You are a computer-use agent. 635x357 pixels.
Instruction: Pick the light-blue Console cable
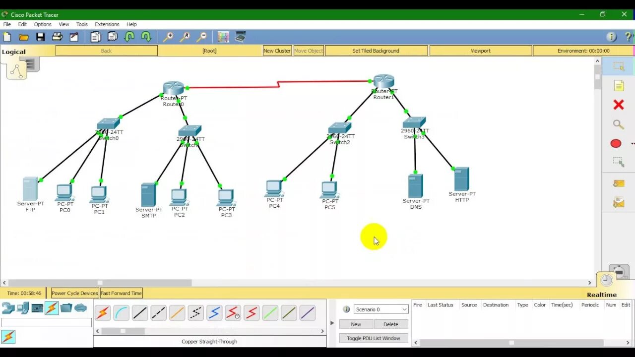coord(121,313)
